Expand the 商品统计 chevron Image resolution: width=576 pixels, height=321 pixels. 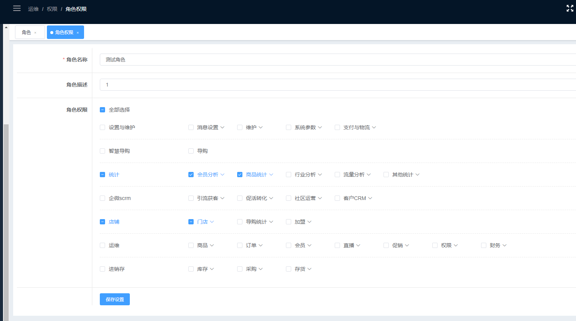coord(271,175)
